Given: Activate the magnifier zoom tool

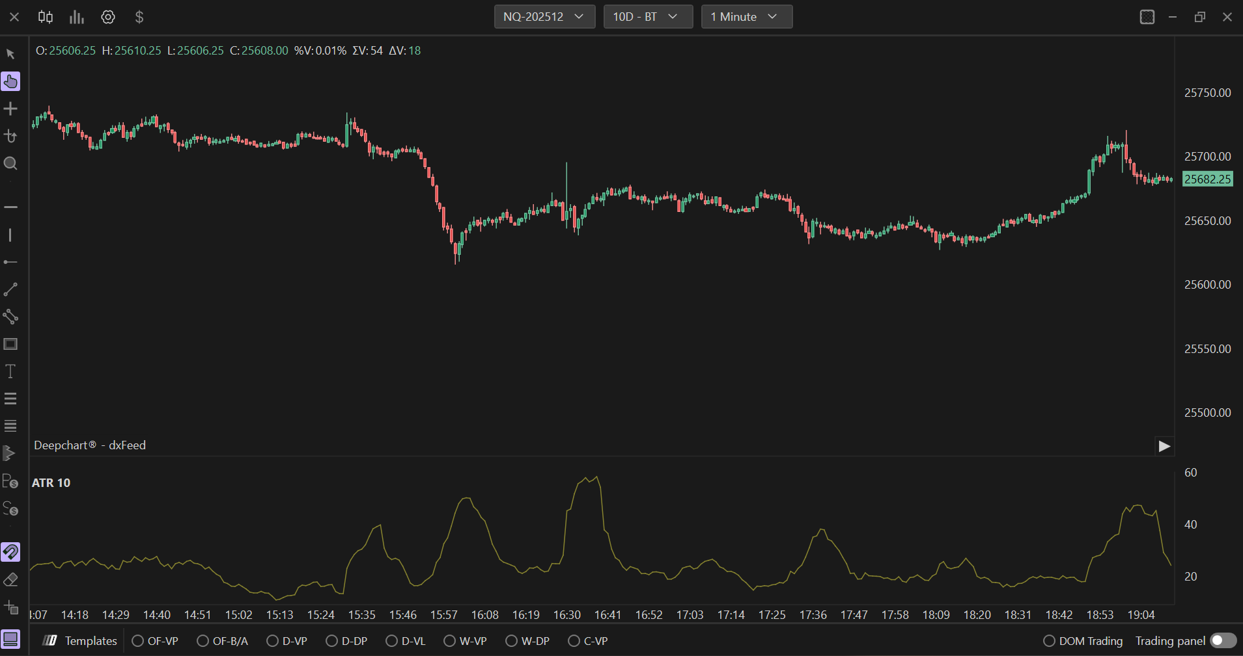Looking at the screenshot, I should point(10,163).
